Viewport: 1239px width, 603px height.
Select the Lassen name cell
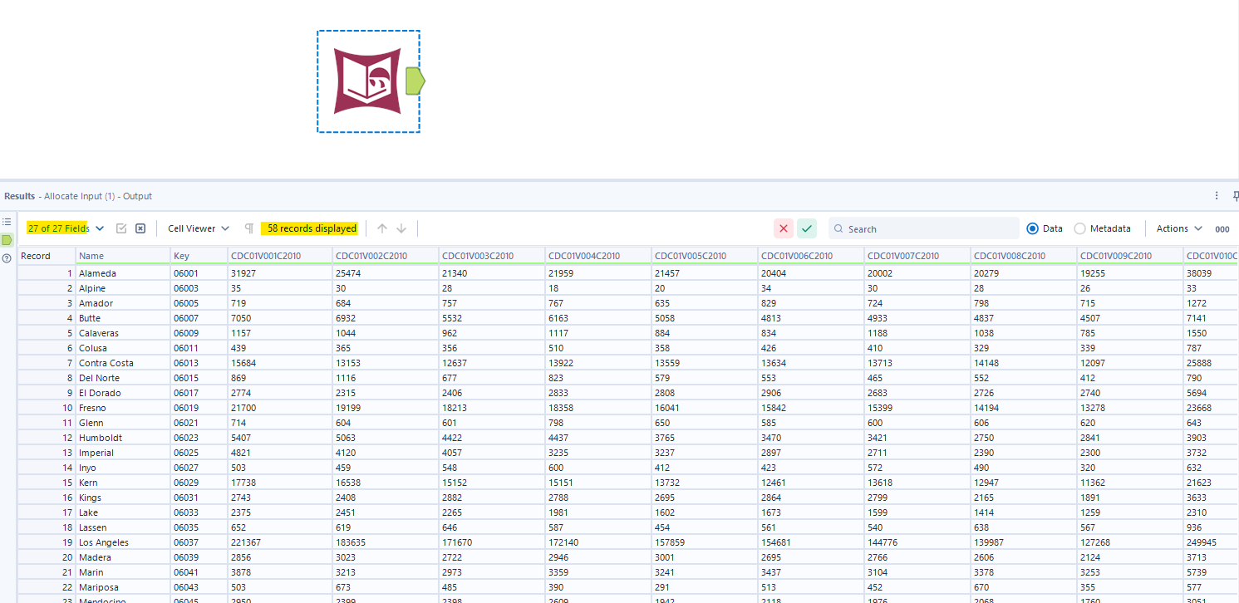pos(123,527)
